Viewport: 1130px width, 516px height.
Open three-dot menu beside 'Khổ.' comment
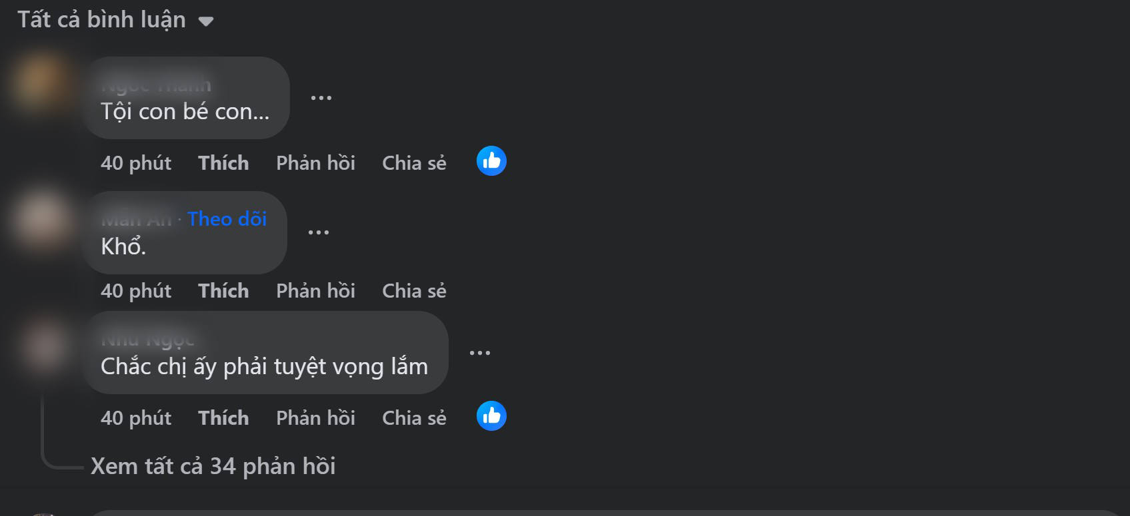(318, 232)
